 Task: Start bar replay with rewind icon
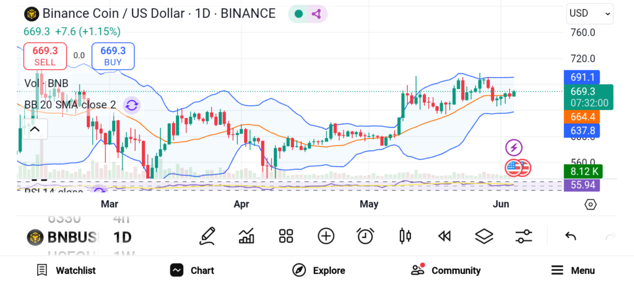(445, 236)
